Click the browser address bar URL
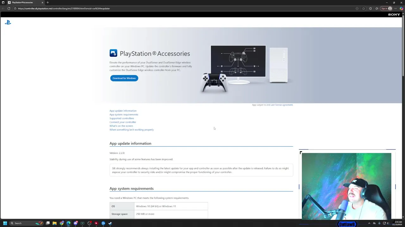405x227 pixels. 64,9
